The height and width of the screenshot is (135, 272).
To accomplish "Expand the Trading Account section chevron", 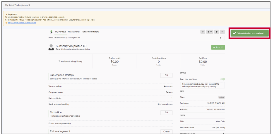I will pos(223,134).
